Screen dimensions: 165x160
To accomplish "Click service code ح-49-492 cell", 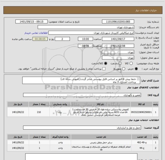I will tap(142, 142).
